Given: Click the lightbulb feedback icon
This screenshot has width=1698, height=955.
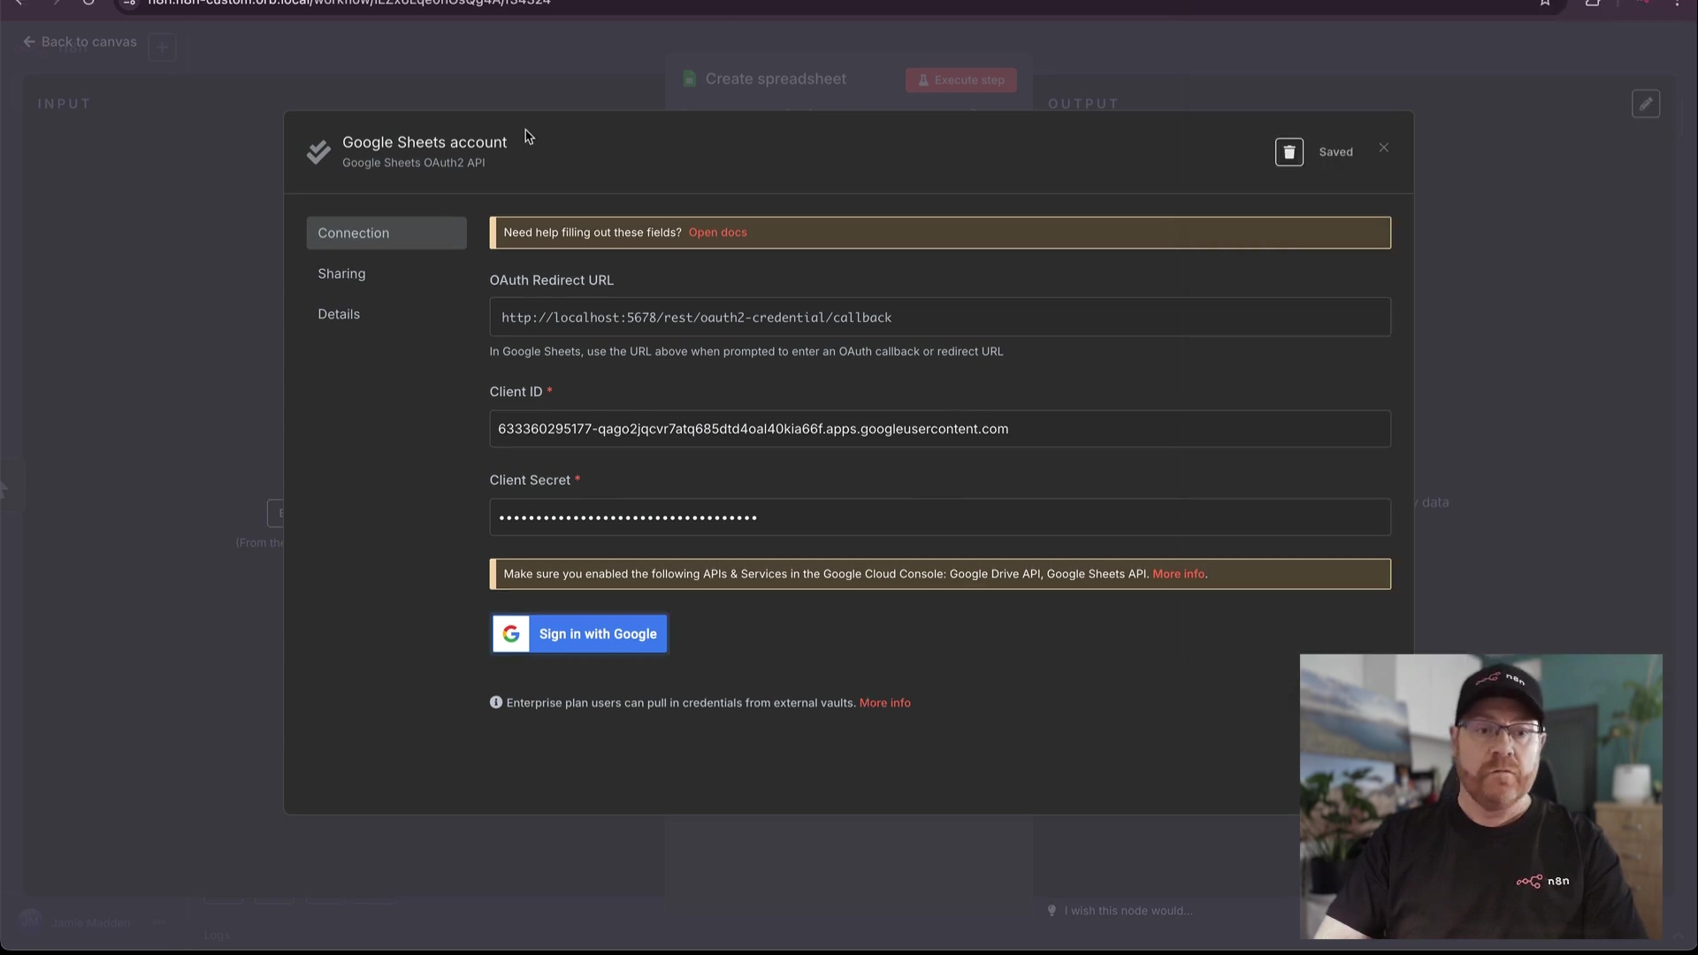Looking at the screenshot, I should coord(1052,911).
